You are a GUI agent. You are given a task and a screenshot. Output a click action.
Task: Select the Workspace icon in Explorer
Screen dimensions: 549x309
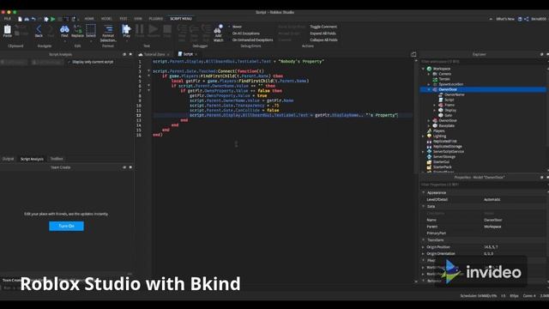429,69
